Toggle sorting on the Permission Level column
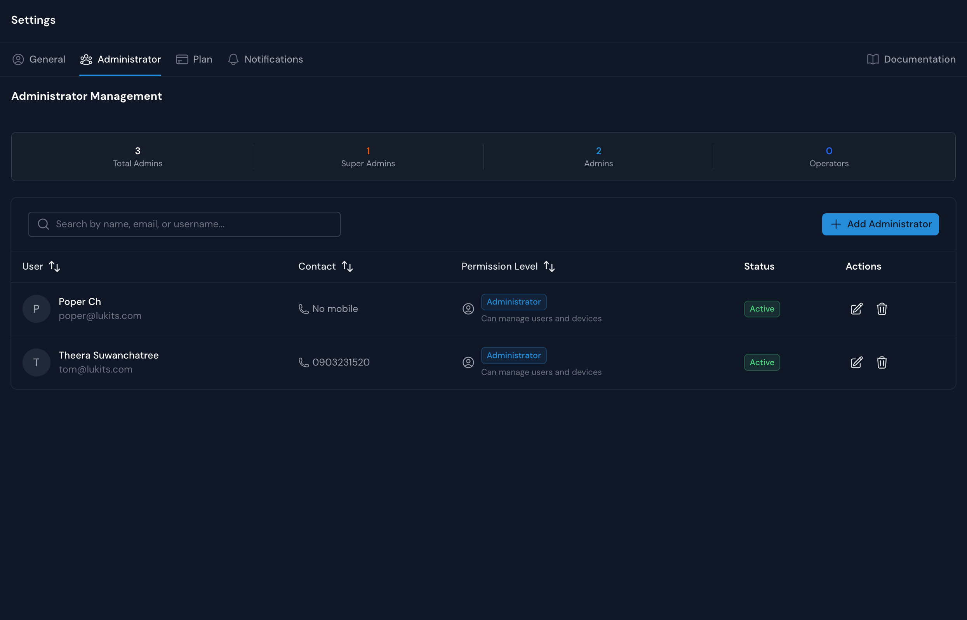 [549, 266]
